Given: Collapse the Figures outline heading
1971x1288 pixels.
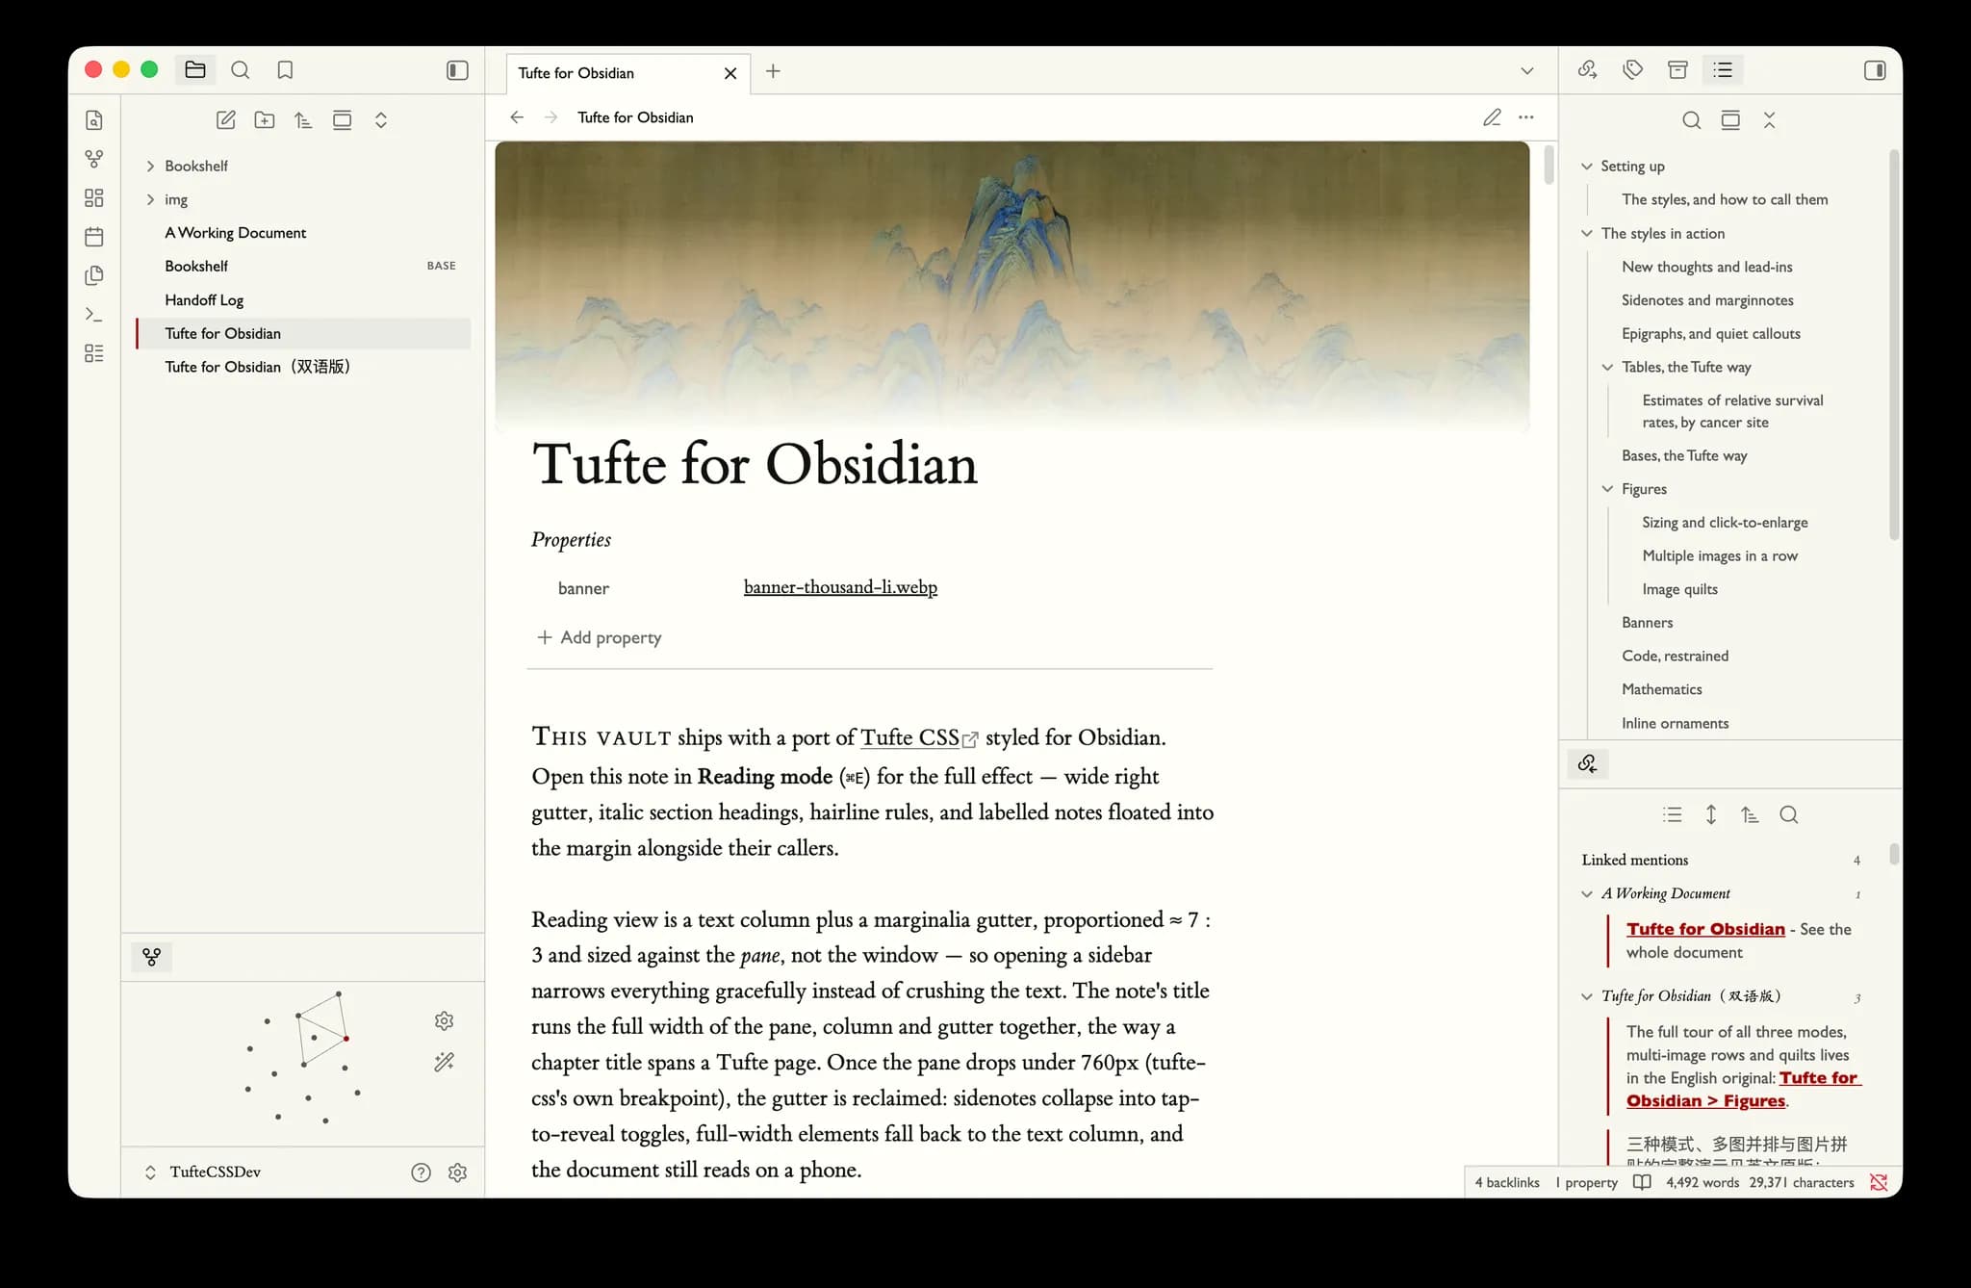Looking at the screenshot, I should [1607, 489].
